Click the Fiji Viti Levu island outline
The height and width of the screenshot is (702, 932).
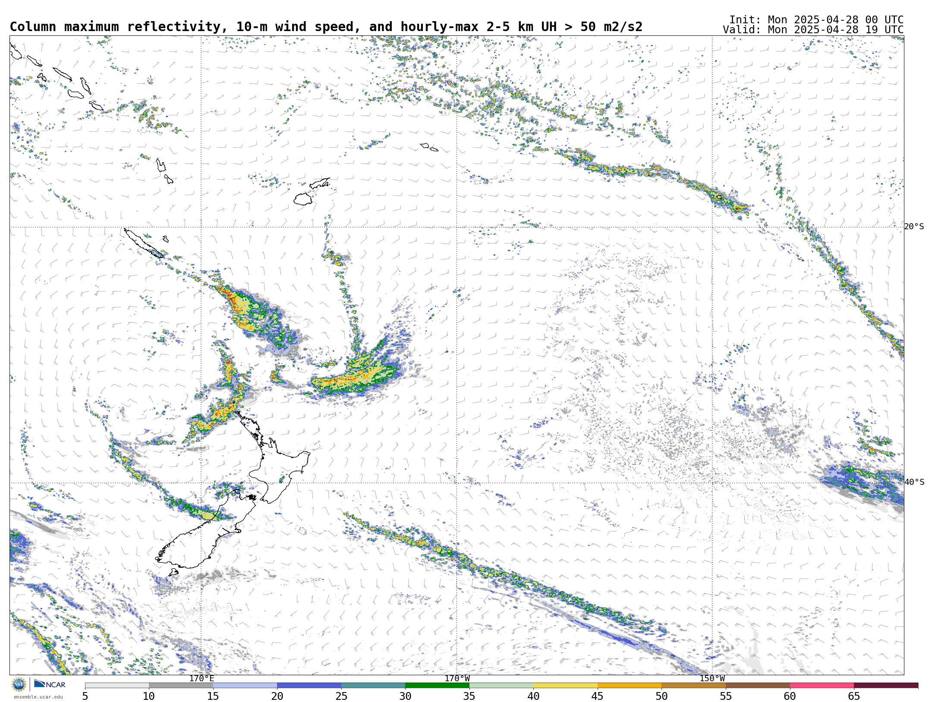303,199
